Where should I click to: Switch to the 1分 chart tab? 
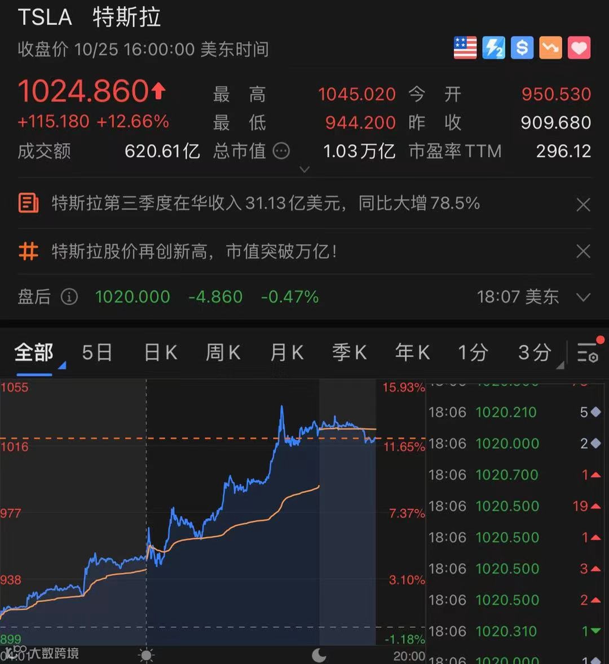click(x=473, y=352)
